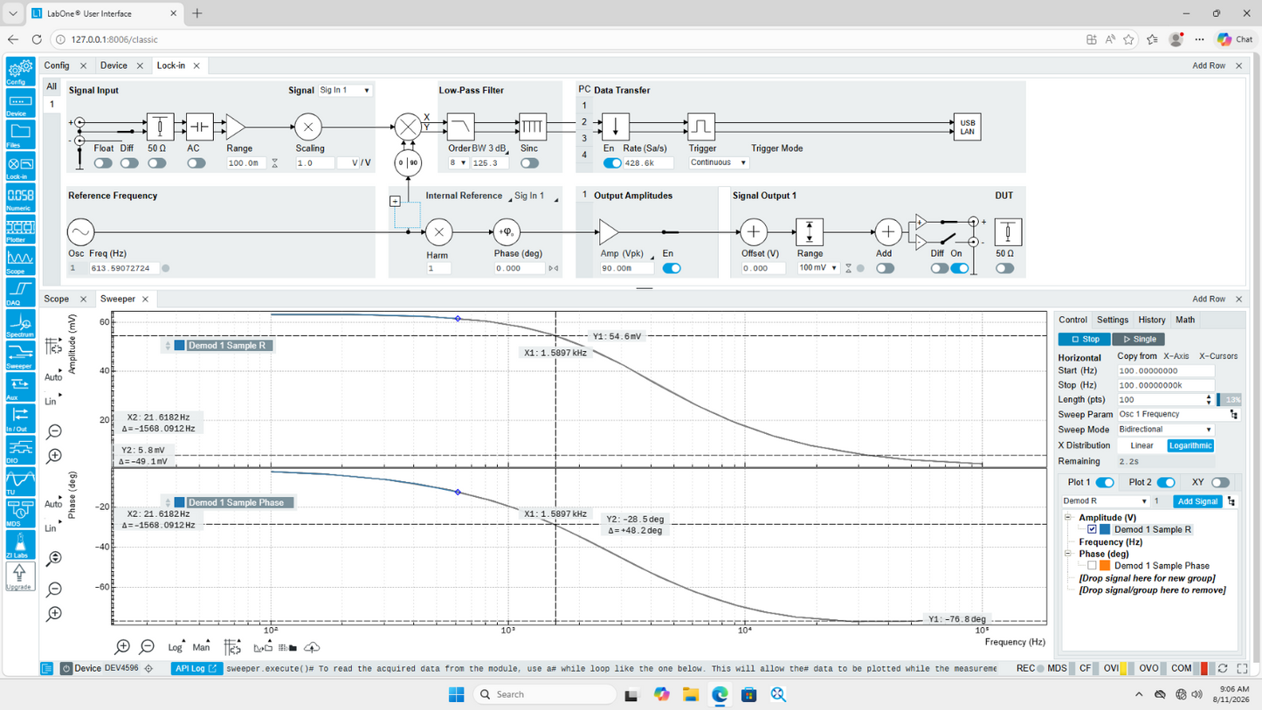Open the Signal input dropdown (Sig In 1)
This screenshot has height=710, width=1262.
tap(345, 90)
